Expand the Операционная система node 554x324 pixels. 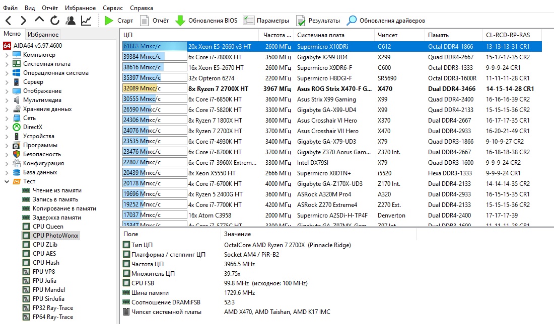[7, 73]
